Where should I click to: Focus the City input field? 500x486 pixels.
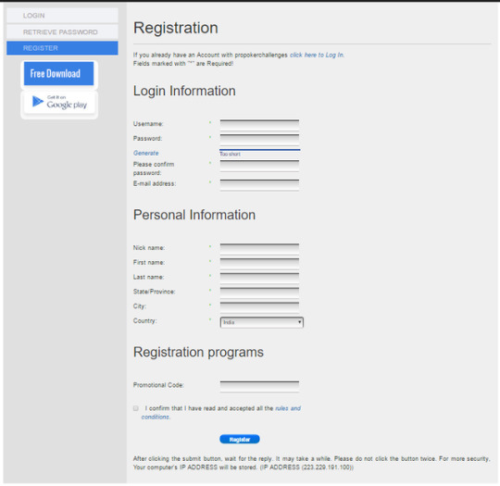(x=259, y=307)
